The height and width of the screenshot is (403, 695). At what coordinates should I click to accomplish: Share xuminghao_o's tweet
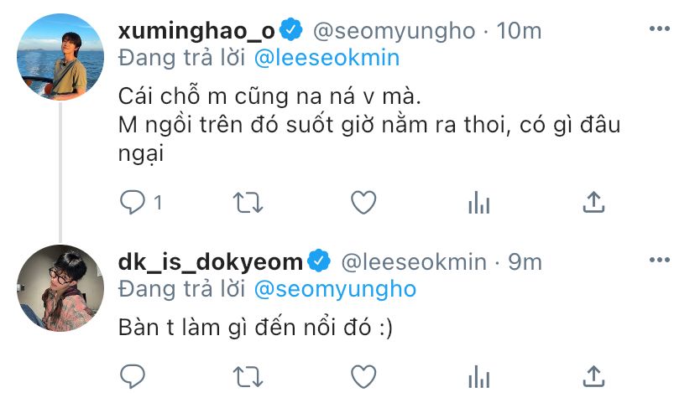[593, 202]
